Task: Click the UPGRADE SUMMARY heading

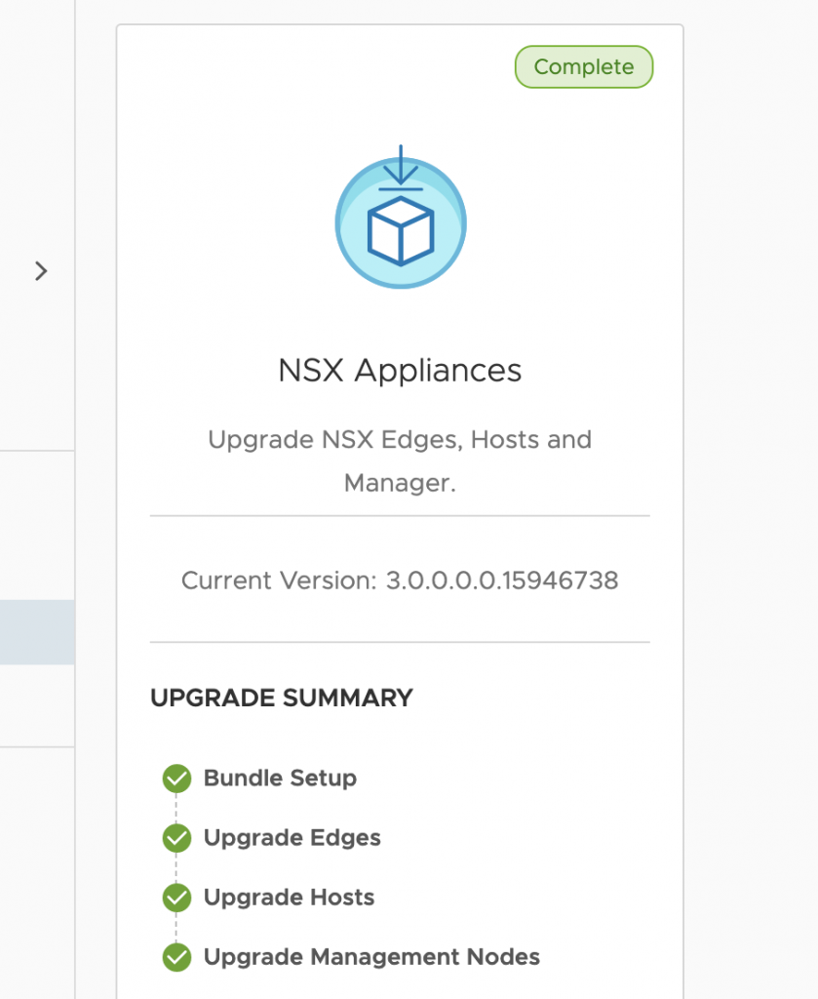Action: pos(282,698)
